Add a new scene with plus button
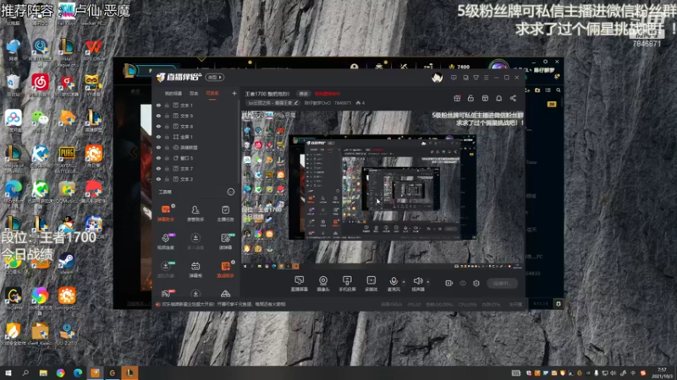677x380 pixels. click(234, 93)
